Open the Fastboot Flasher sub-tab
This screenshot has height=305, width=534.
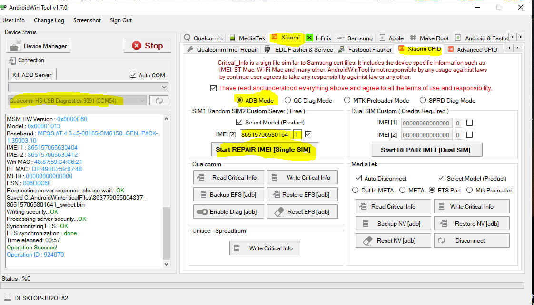(365, 49)
